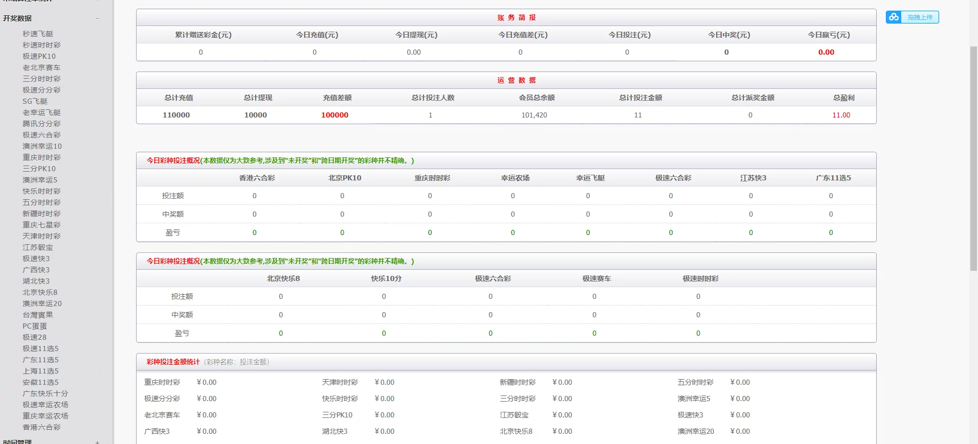Select 极速快3 sidebar entry
This screenshot has height=444, width=978.
tap(36, 259)
